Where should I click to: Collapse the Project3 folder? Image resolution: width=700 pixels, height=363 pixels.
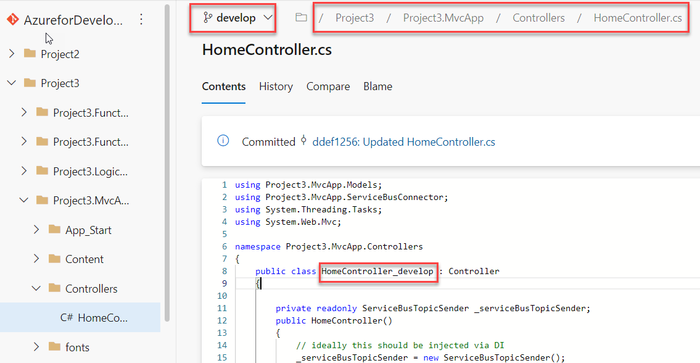pyautogui.click(x=10, y=83)
